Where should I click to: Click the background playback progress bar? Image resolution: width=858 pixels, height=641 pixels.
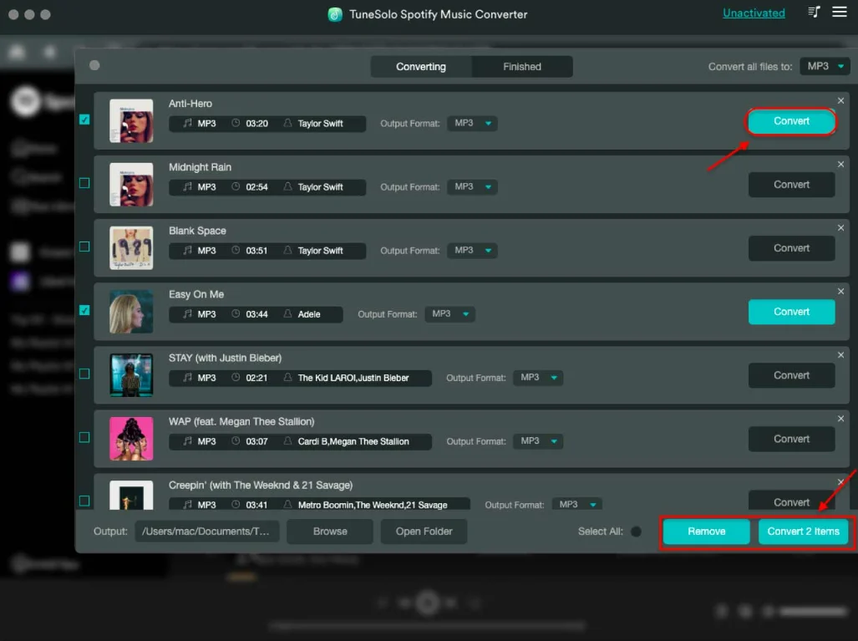click(x=428, y=625)
